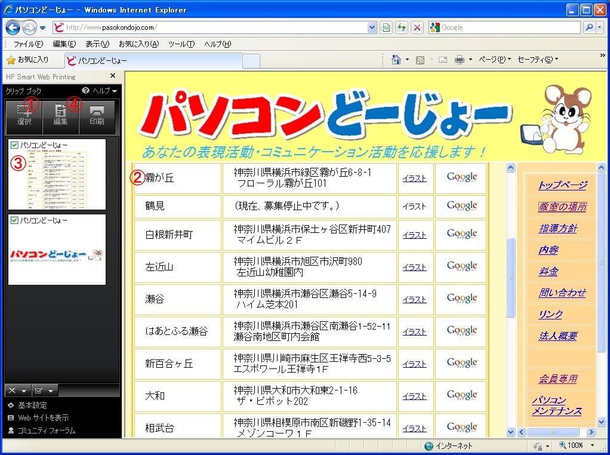Viewport: 610px width, 455px height.
Task: Click the printer icon in IE command bar
Action: click(x=459, y=60)
